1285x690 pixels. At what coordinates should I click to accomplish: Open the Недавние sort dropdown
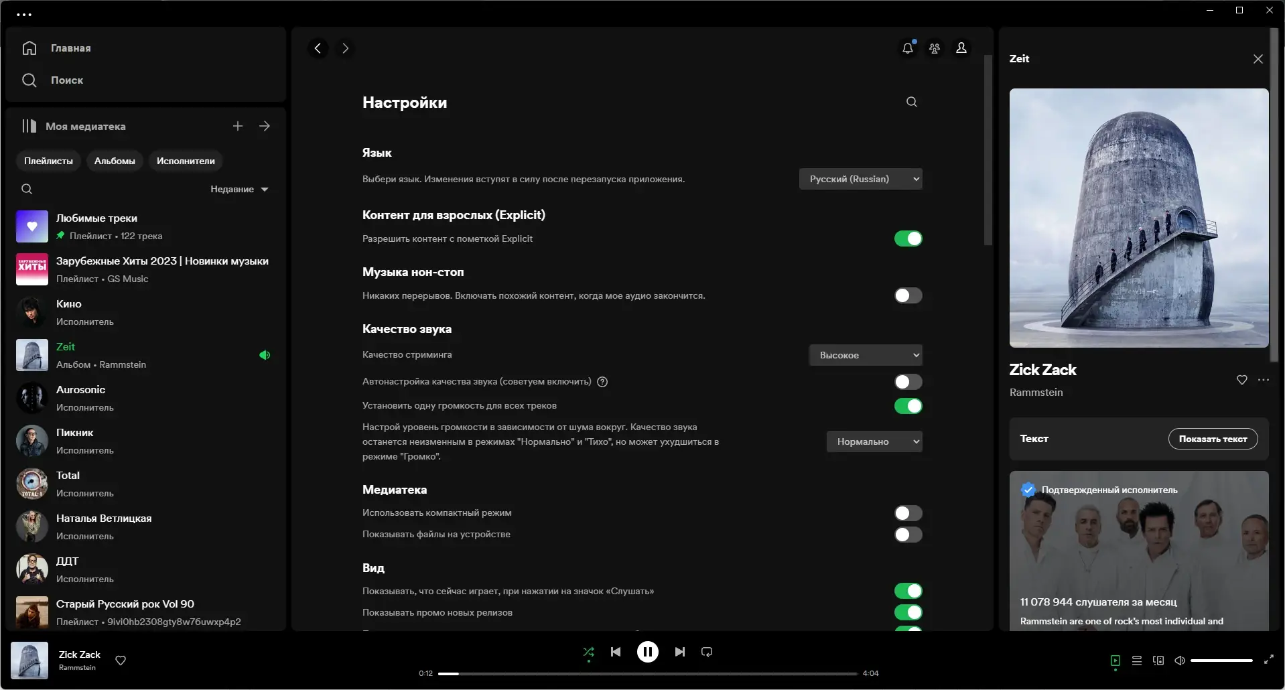click(x=239, y=189)
